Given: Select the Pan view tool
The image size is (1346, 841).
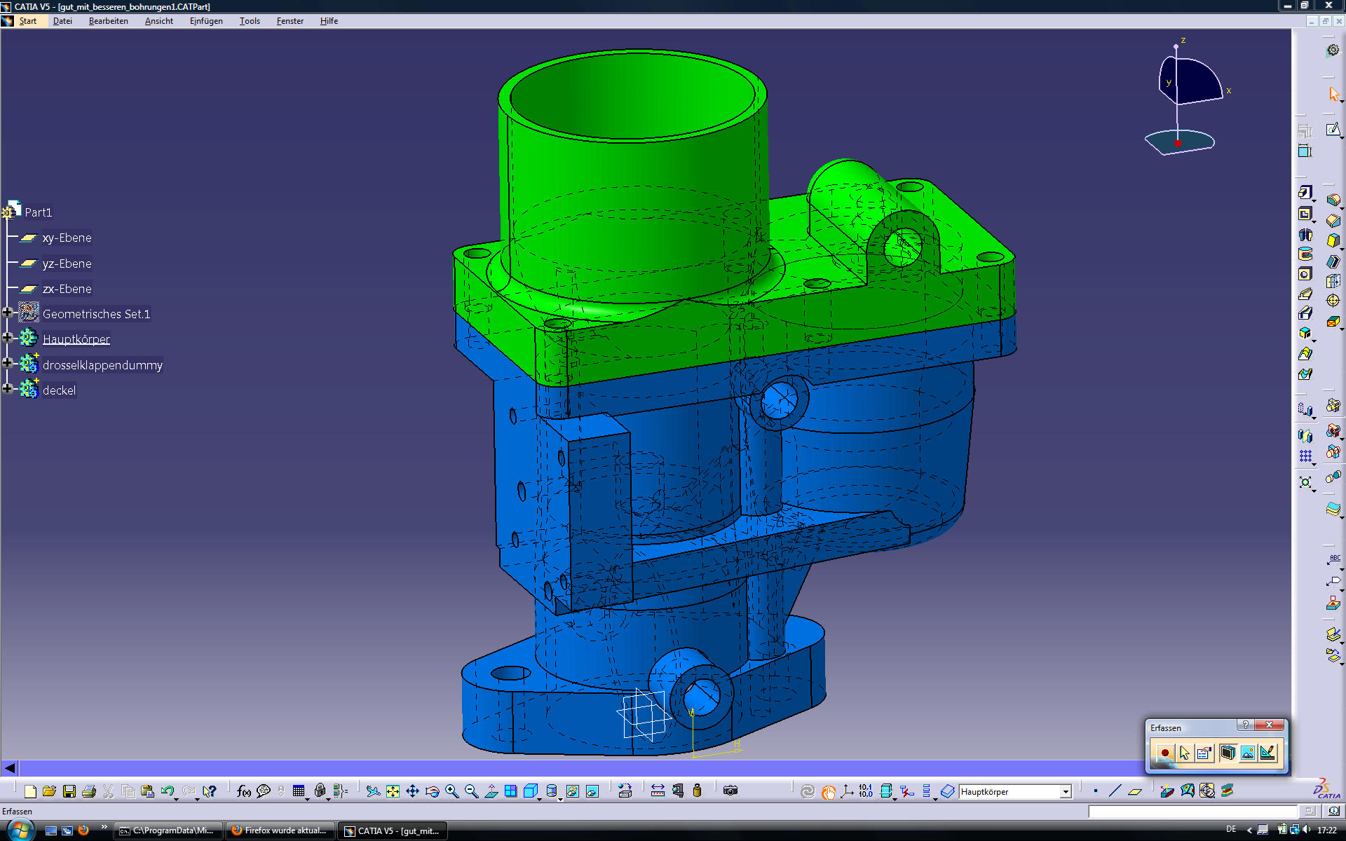Looking at the screenshot, I should coord(412,791).
